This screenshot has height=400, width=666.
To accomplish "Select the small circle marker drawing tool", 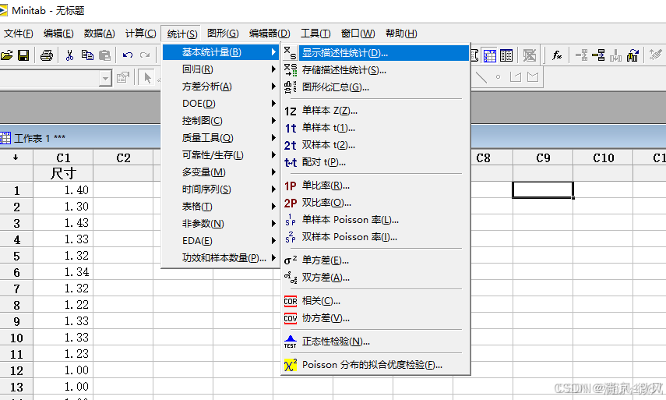I will click(x=499, y=77).
